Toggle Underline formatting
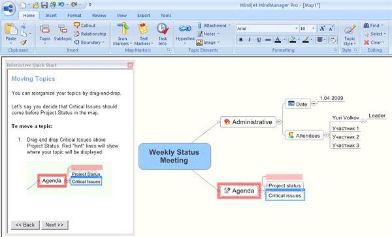This screenshot has height=237, width=392. tap(259, 39)
